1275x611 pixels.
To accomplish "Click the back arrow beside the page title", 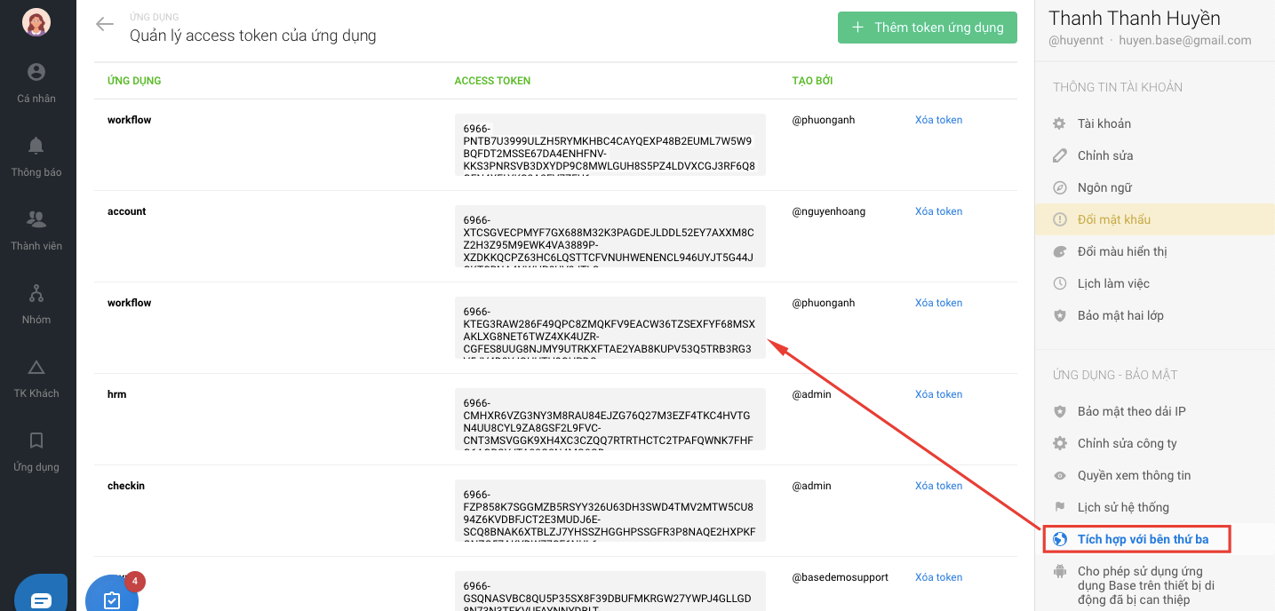I will (105, 25).
